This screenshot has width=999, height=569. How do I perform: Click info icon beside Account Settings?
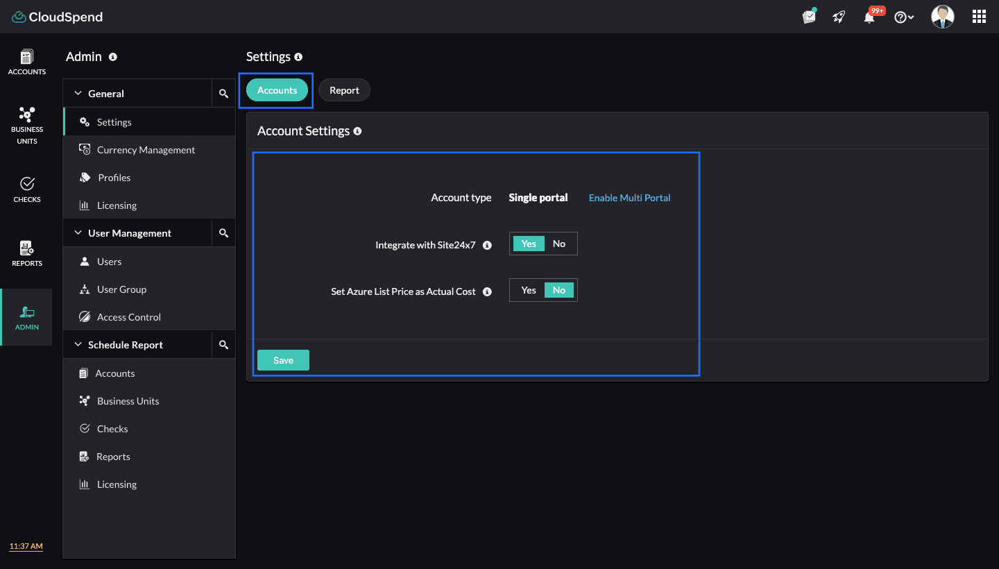tap(357, 131)
